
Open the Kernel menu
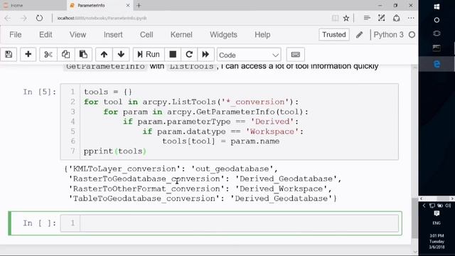pos(181,35)
